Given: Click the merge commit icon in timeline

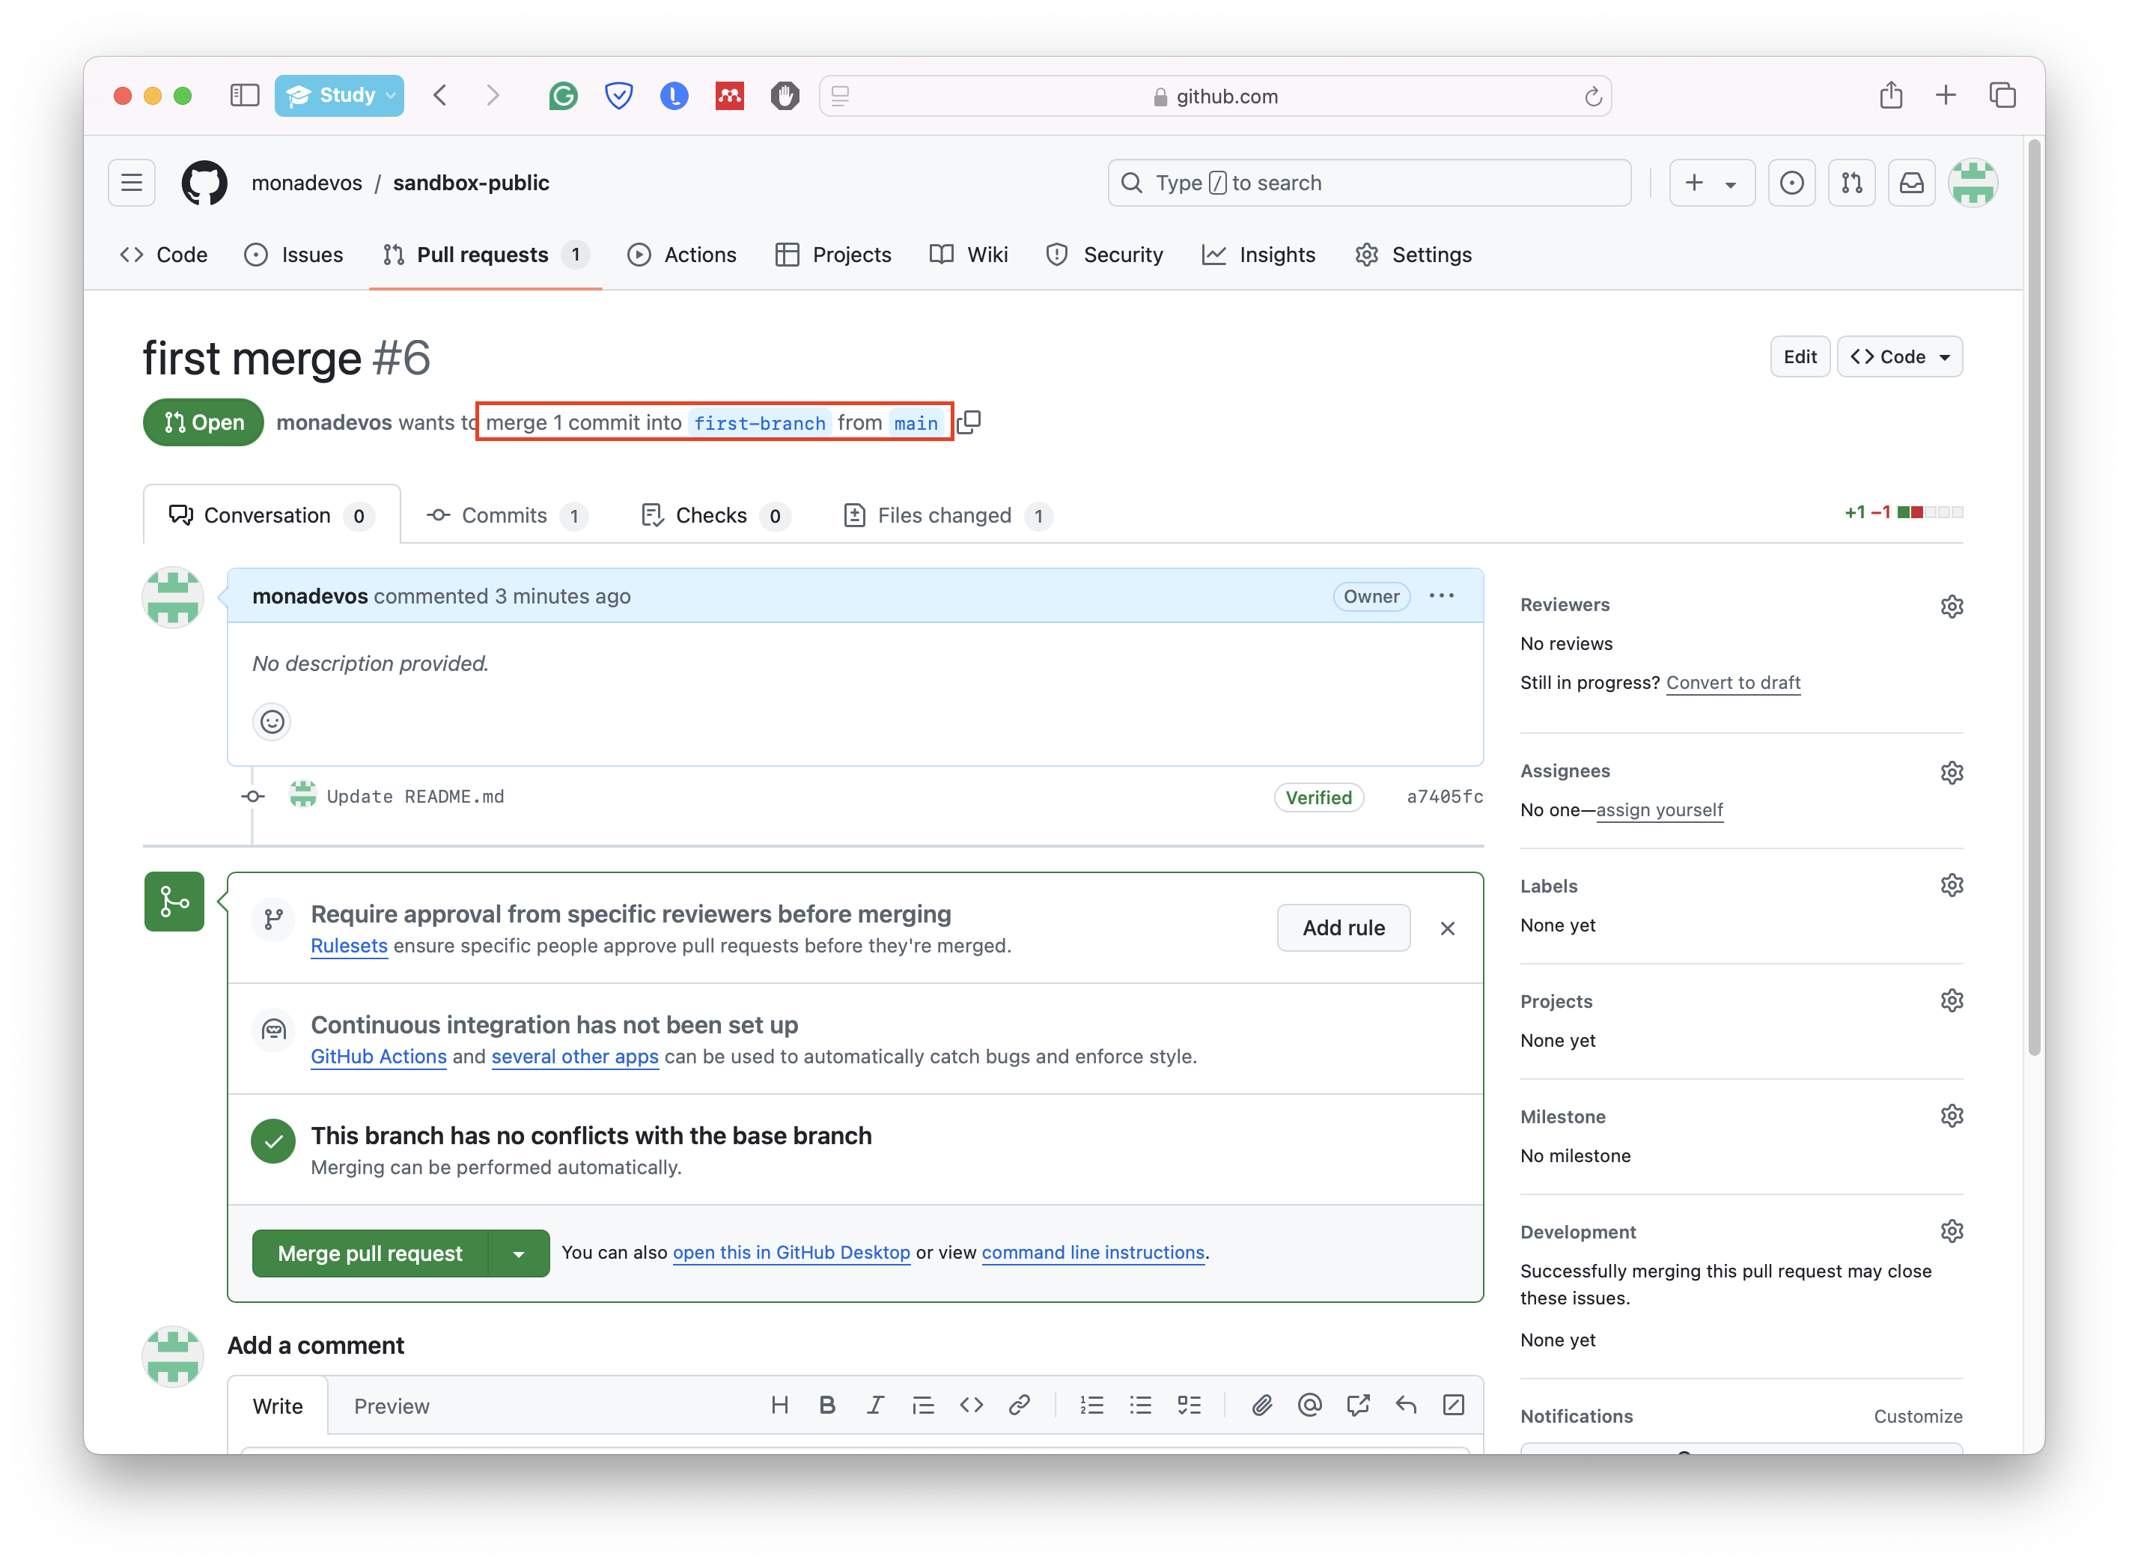Looking at the screenshot, I should pos(255,798).
